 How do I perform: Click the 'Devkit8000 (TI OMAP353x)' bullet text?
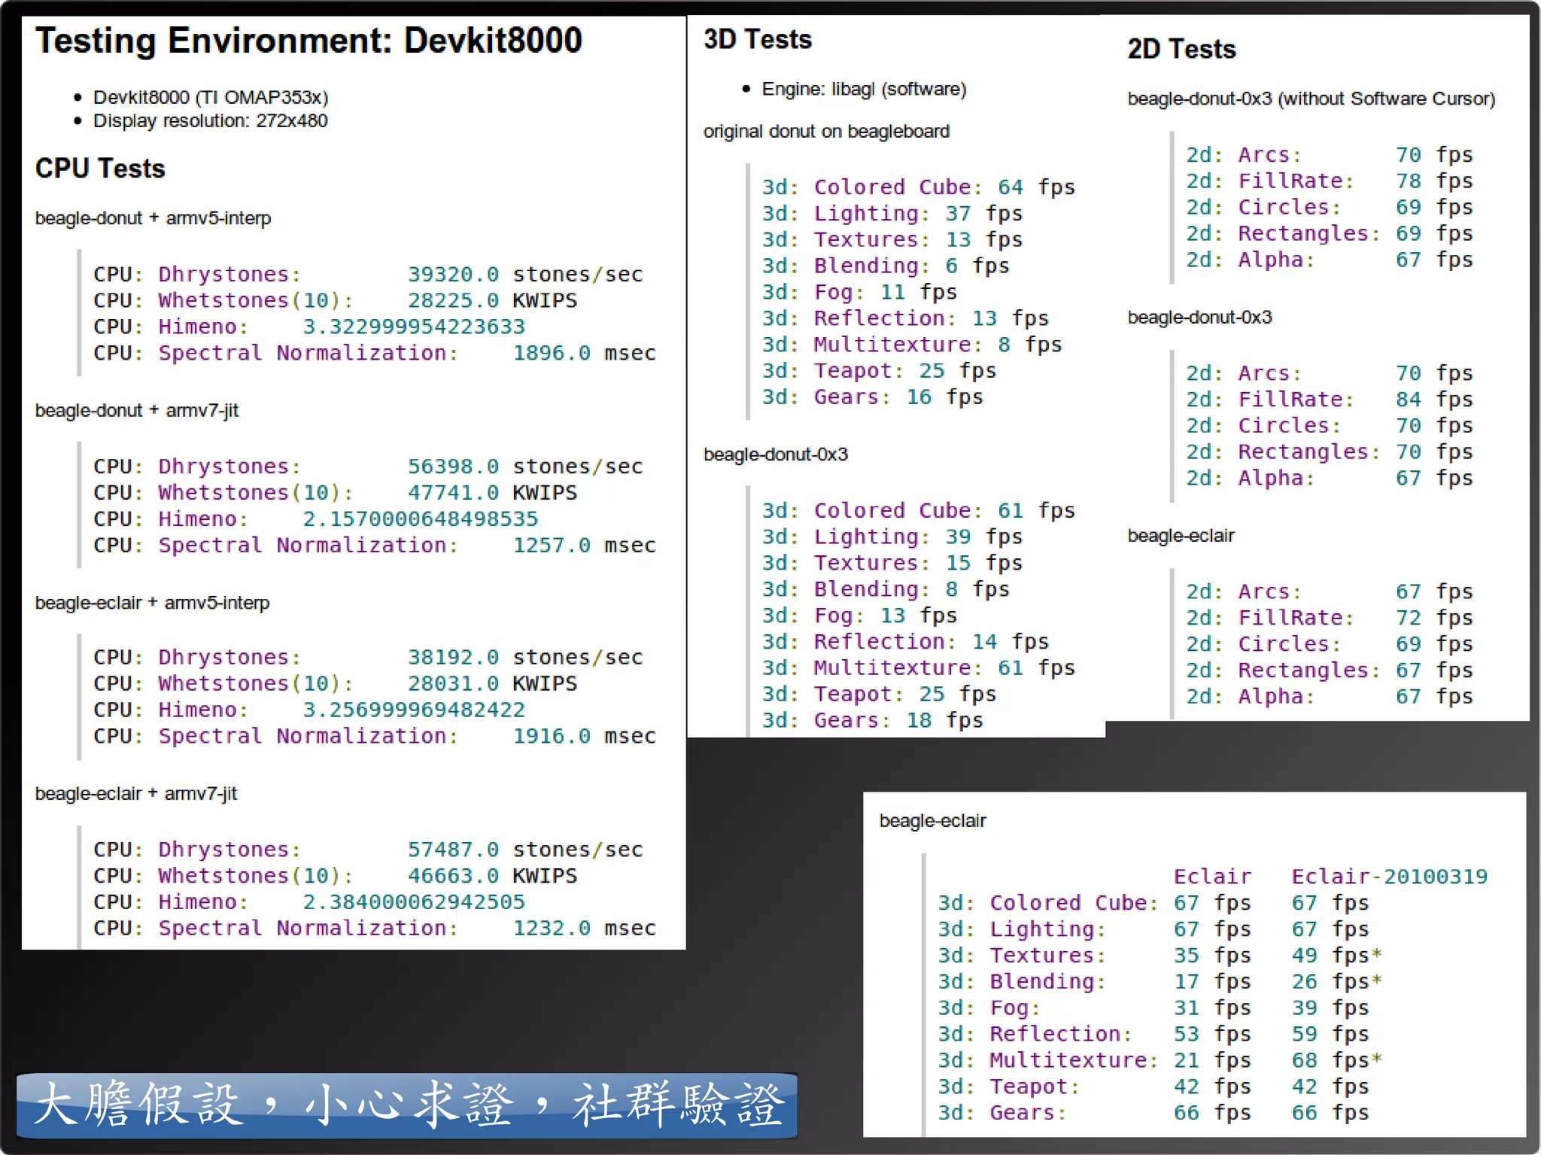point(210,98)
